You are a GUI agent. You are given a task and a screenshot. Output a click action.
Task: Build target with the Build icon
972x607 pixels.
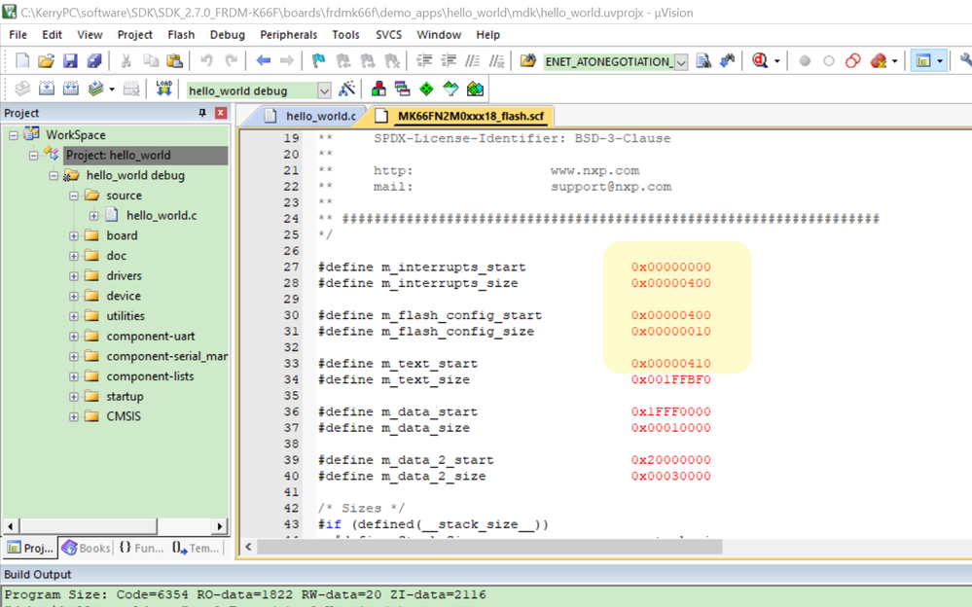(x=47, y=89)
